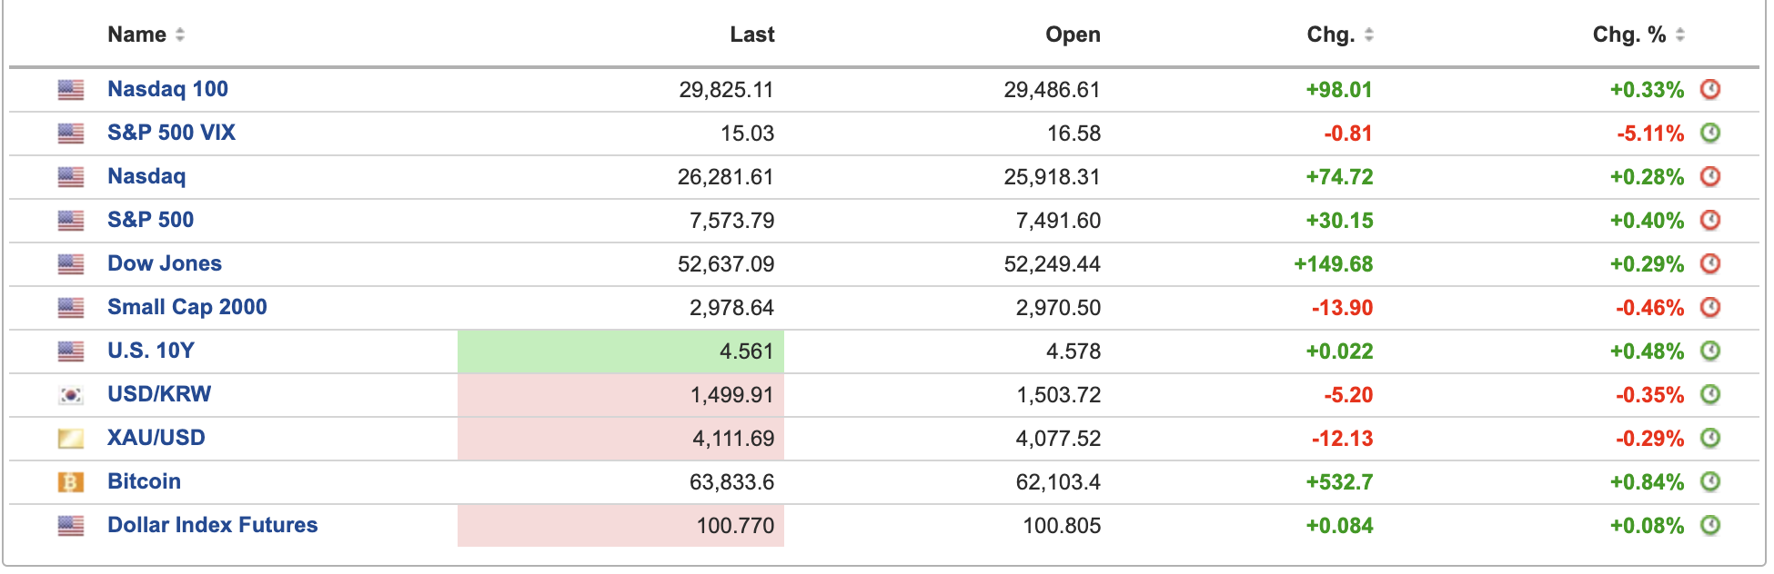
Task: Click the Last column header
Action: point(752,35)
